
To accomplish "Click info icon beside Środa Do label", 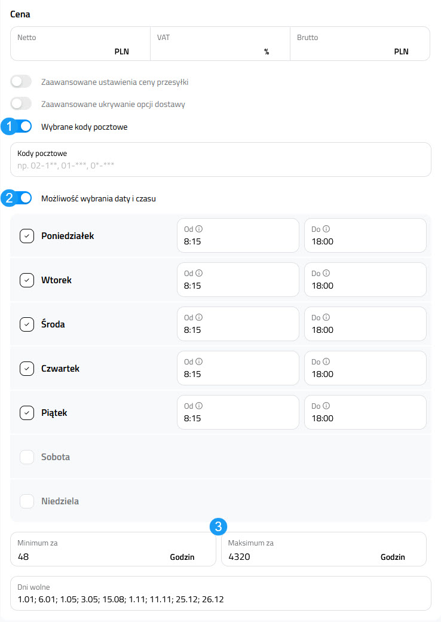I will [x=327, y=317].
